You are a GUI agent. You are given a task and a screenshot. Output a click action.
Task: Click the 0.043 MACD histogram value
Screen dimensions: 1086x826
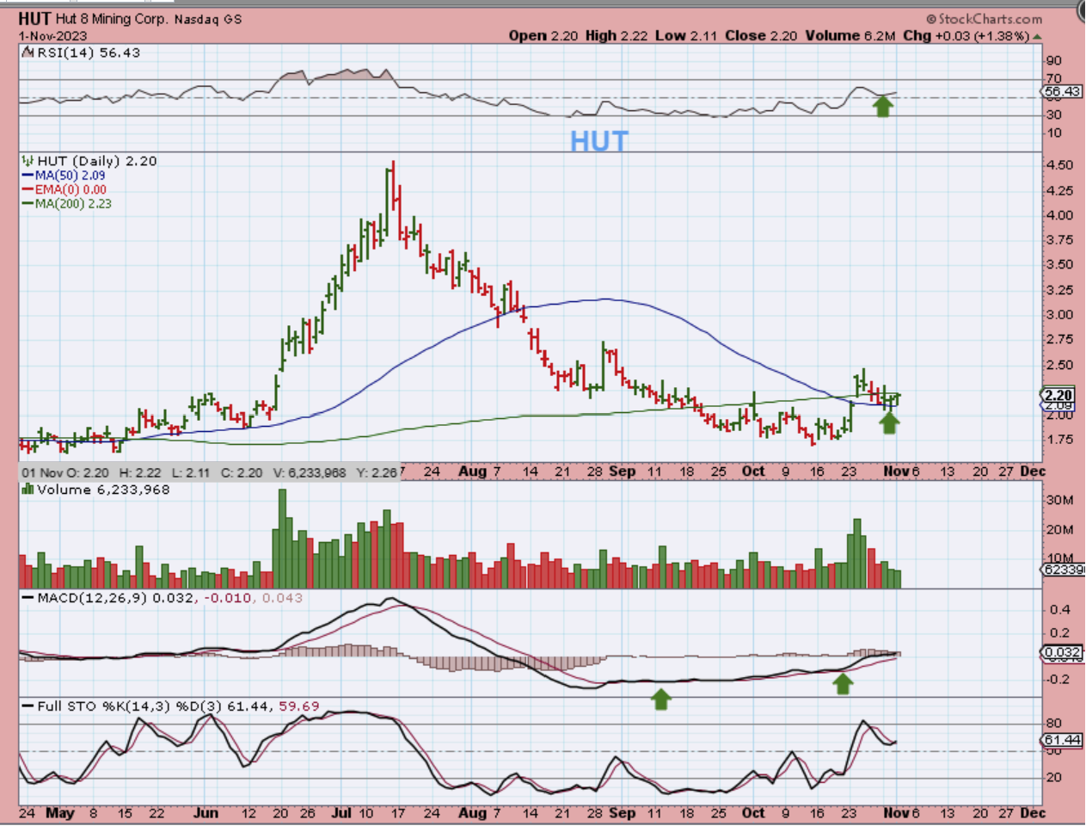point(282,598)
